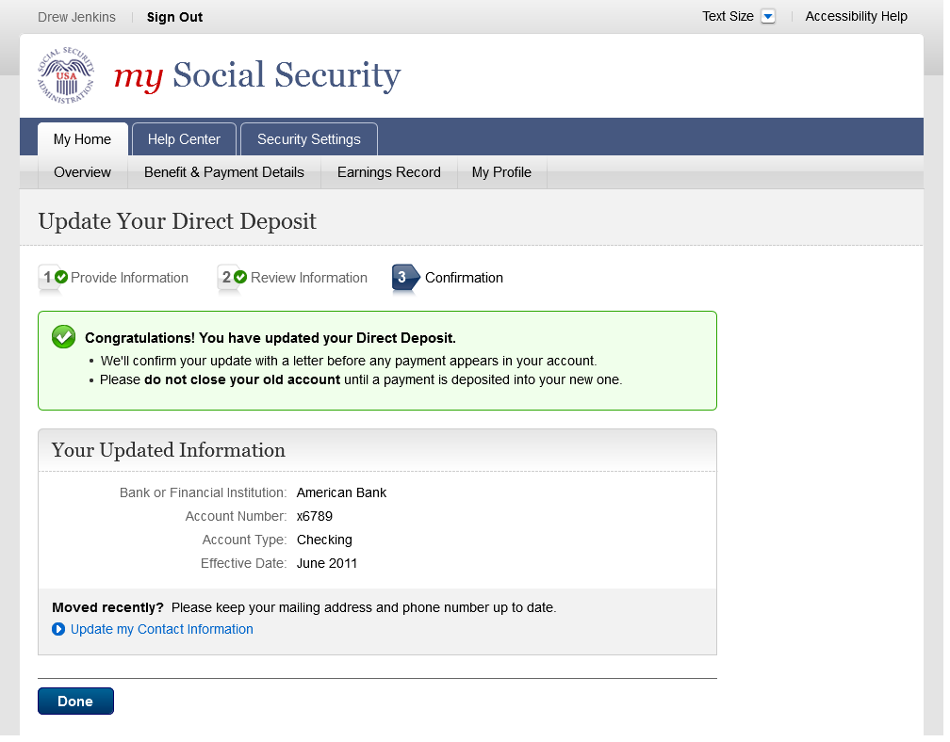Open the My Profile submenu item
The image size is (950, 742).
[501, 172]
